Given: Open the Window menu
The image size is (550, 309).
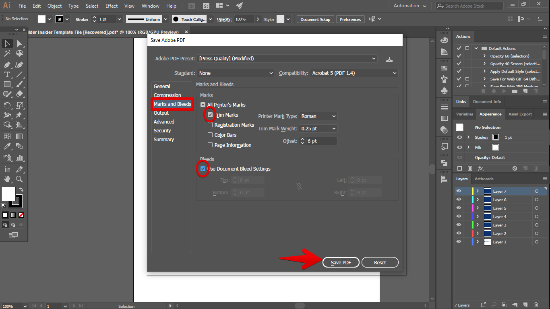Looking at the screenshot, I should coord(150,6).
